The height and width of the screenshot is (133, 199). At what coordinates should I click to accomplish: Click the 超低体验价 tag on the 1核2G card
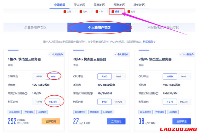tap(15, 112)
